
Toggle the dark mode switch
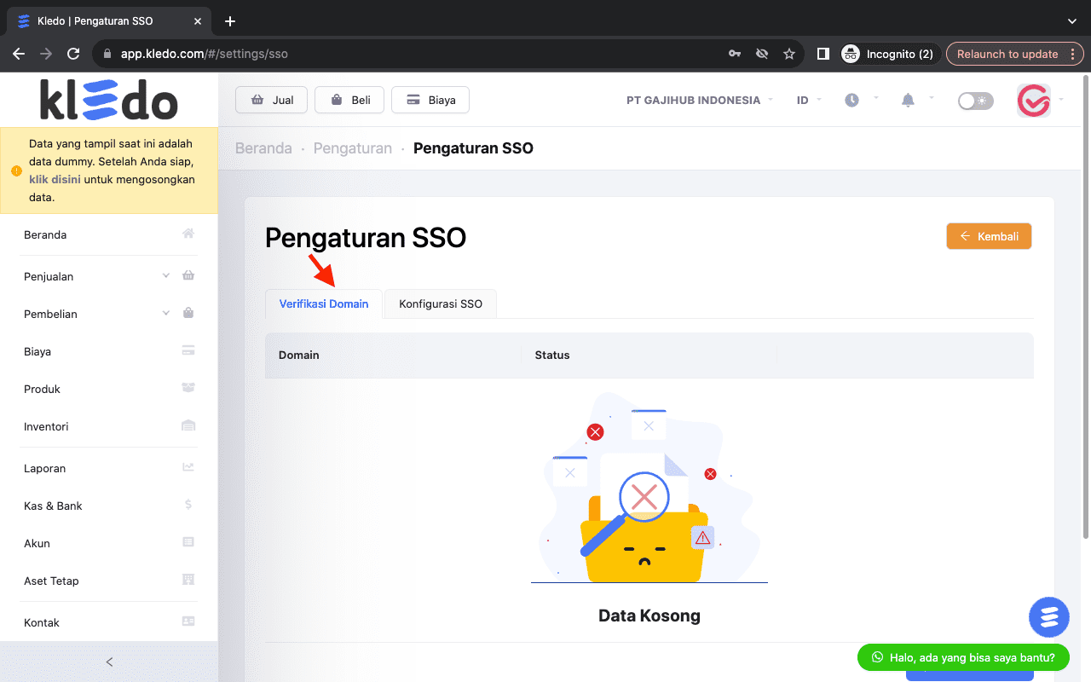pos(974,100)
